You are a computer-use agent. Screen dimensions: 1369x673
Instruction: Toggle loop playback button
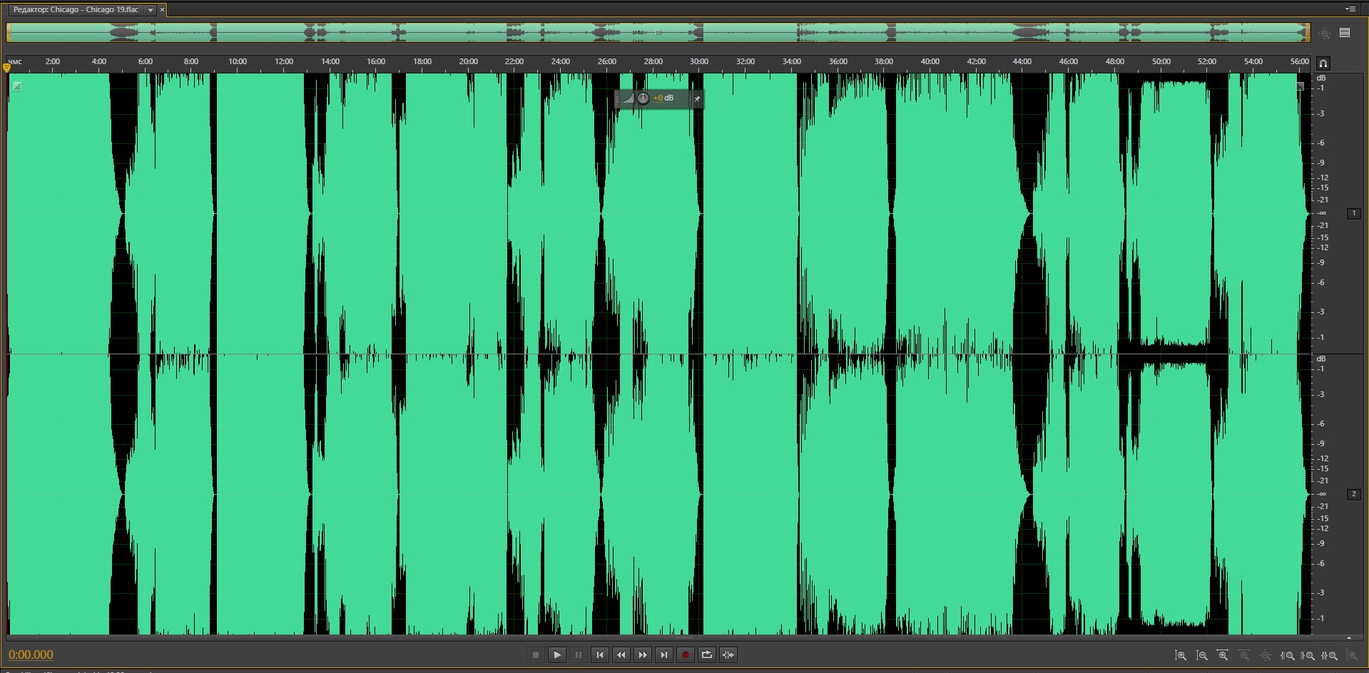(x=706, y=655)
